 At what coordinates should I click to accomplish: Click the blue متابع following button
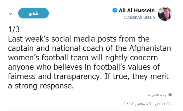34,13
